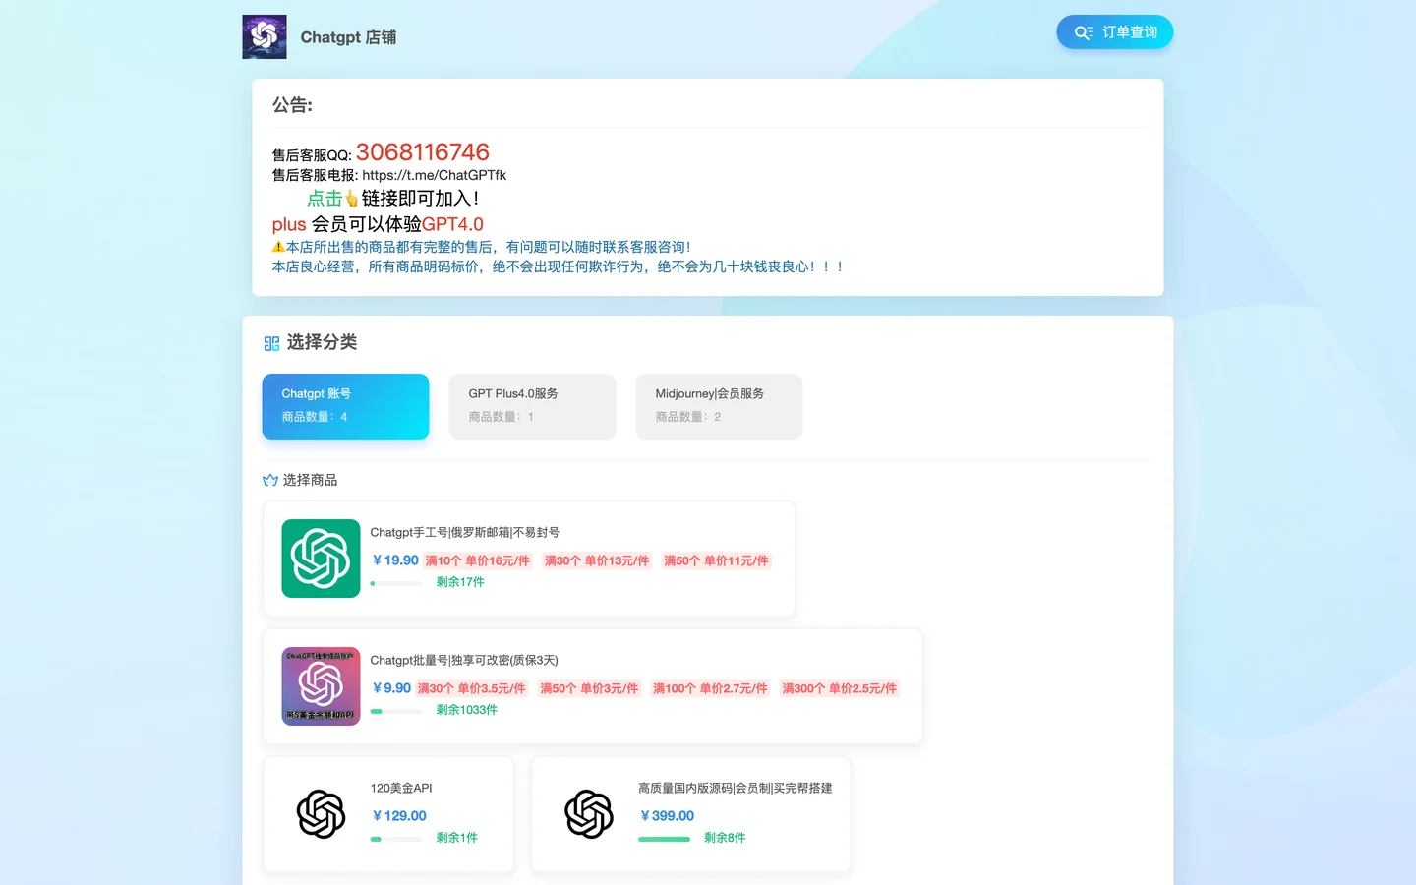Click discount tag 满50个 单价11元/件
Image resolution: width=1416 pixels, height=885 pixels.
tap(716, 560)
